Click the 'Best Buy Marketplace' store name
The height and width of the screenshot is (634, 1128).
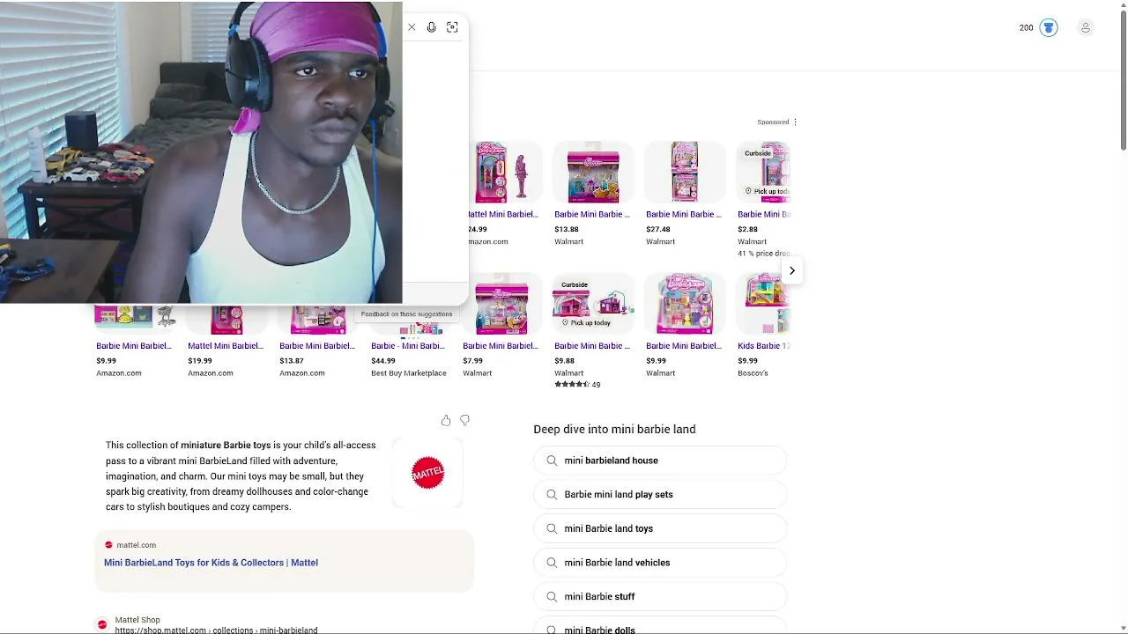(409, 373)
